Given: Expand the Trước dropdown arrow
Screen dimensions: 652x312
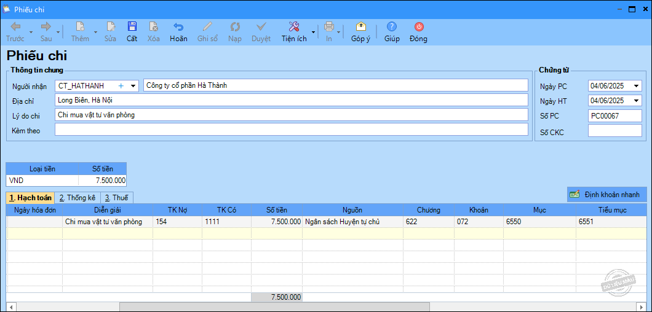Looking at the screenshot, I should (x=31, y=32).
